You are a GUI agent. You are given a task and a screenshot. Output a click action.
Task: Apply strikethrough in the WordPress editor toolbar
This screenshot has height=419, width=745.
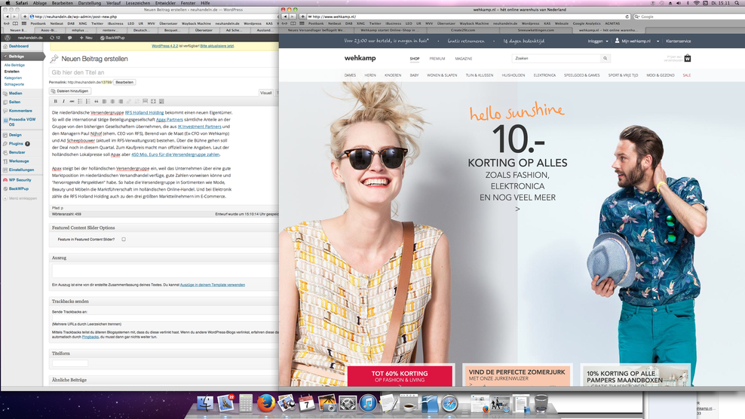(x=72, y=101)
